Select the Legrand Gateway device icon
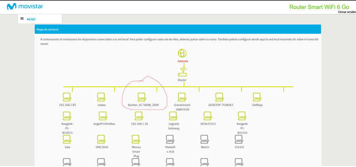 coord(173,116)
